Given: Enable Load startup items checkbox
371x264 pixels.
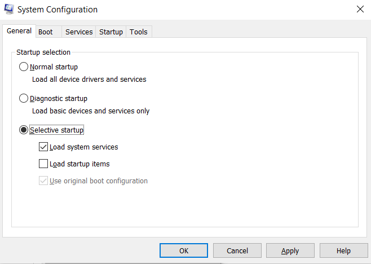Looking at the screenshot, I should [43, 164].
